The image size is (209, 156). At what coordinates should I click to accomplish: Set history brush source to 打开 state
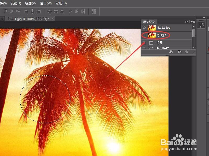(144, 43)
